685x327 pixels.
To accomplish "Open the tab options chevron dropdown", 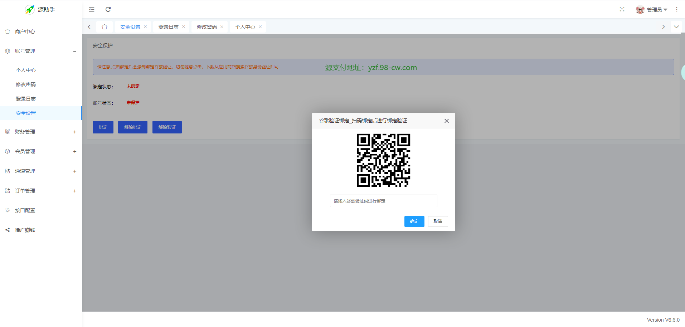I will 676,27.
